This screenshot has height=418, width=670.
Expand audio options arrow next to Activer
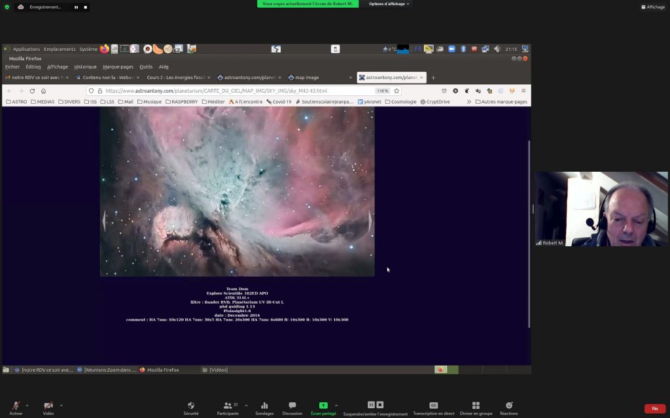[27, 405]
